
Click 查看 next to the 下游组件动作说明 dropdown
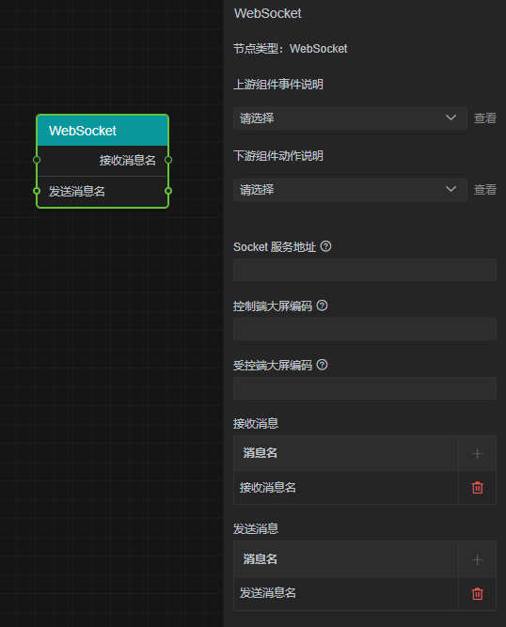coord(484,190)
